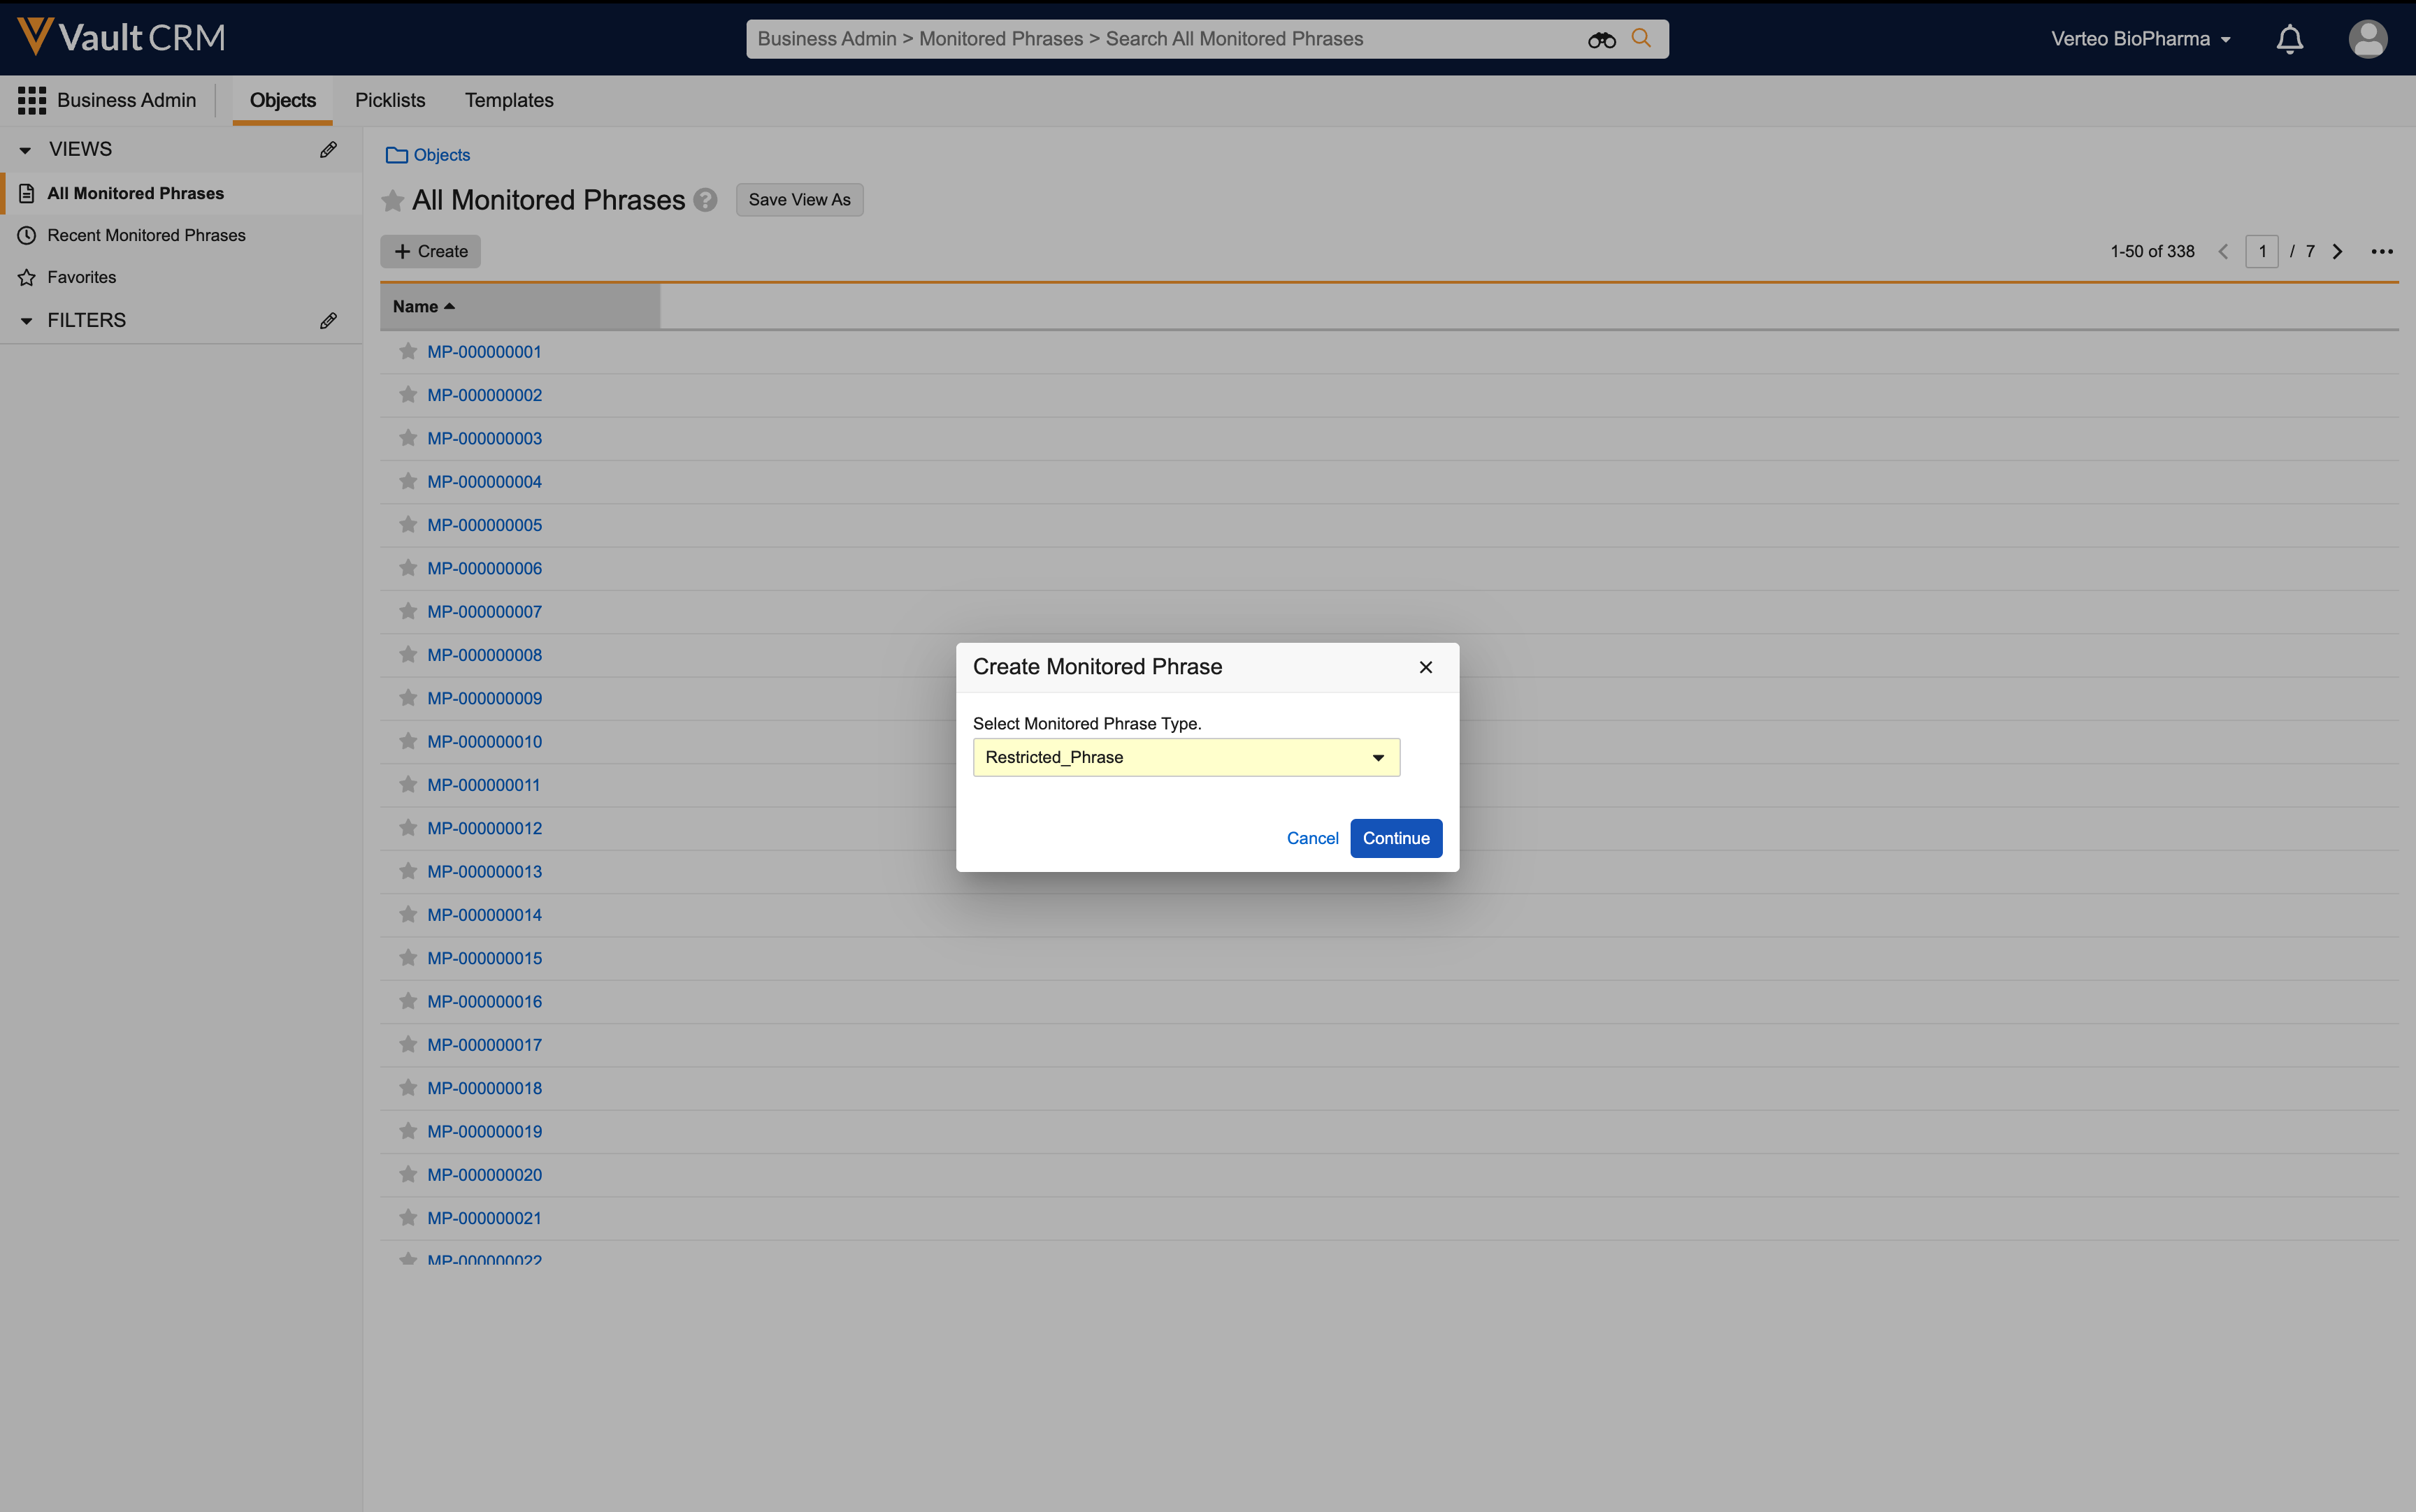2416x1512 pixels.
Task: Click the page number input field
Action: (x=2261, y=252)
